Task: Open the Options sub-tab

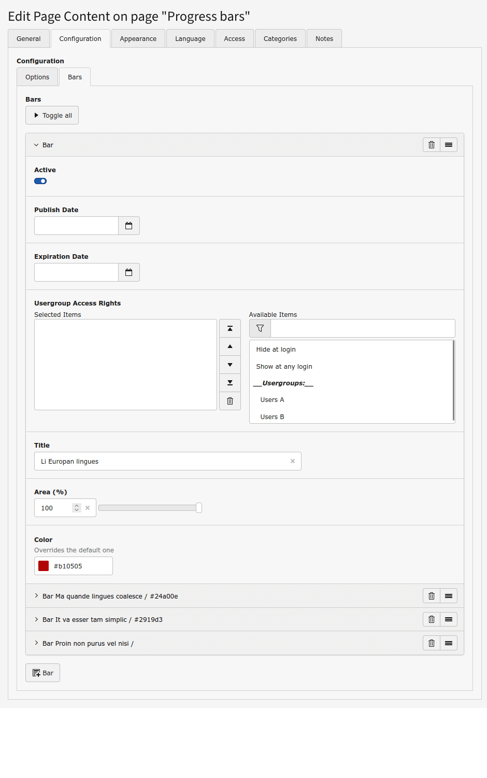Action: click(x=37, y=77)
